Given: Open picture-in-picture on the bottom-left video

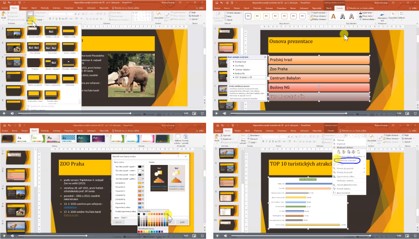Looking at the screenshot, I should 194,236.
